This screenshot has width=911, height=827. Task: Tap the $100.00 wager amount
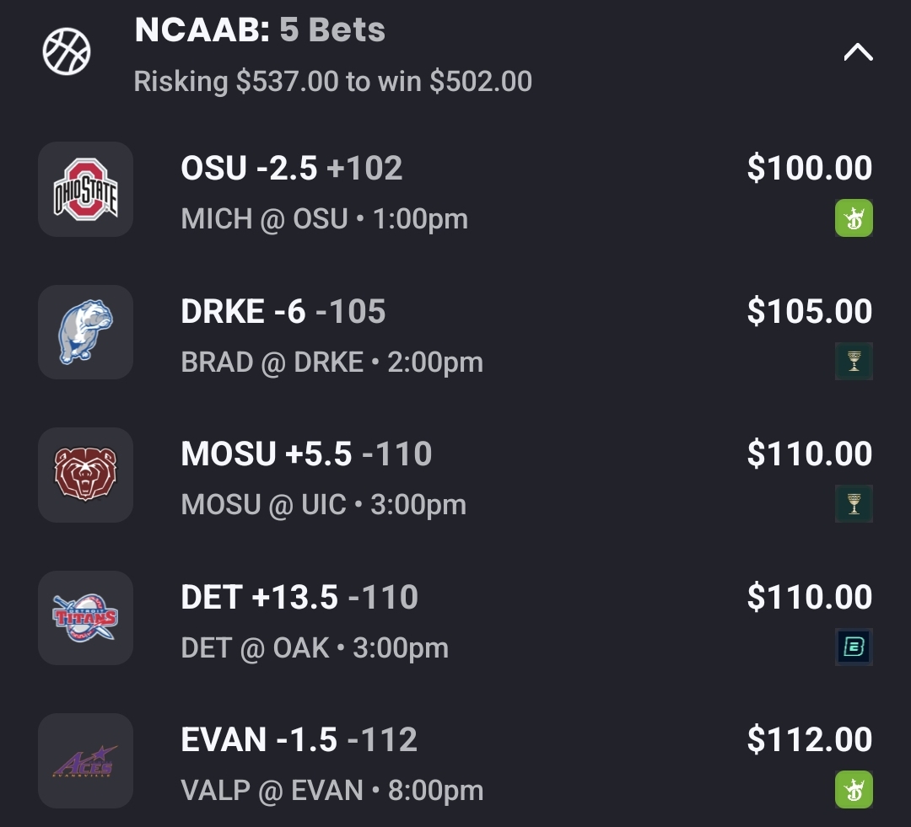tap(809, 169)
